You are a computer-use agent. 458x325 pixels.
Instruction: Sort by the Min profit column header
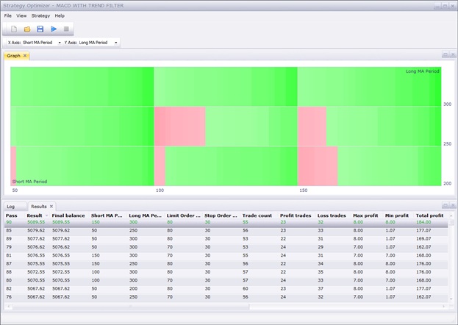[x=397, y=215]
